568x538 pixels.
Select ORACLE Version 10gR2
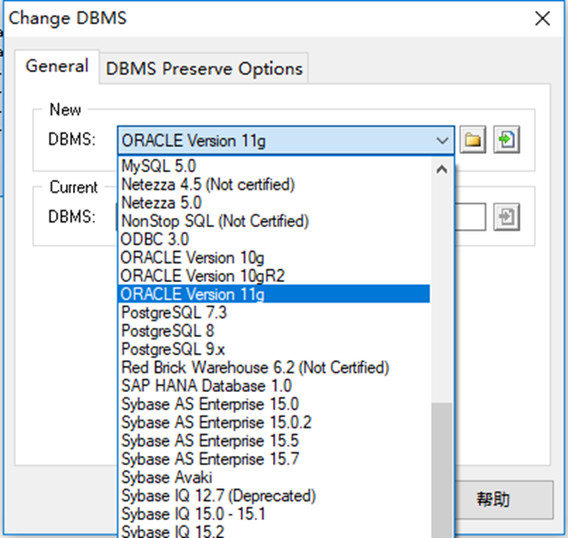point(274,276)
